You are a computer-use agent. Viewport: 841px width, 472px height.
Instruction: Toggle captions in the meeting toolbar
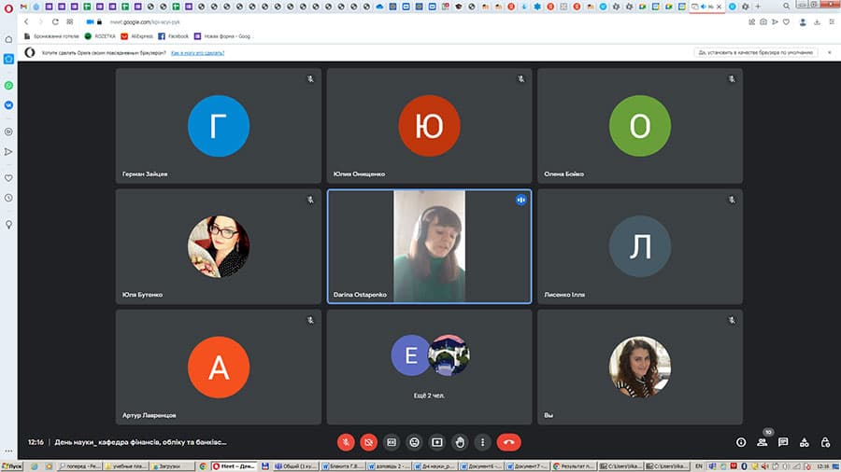click(392, 442)
